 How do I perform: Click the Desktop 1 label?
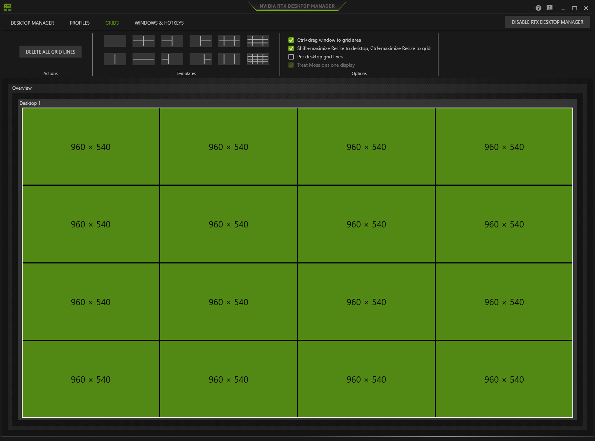pyautogui.click(x=30, y=103)
